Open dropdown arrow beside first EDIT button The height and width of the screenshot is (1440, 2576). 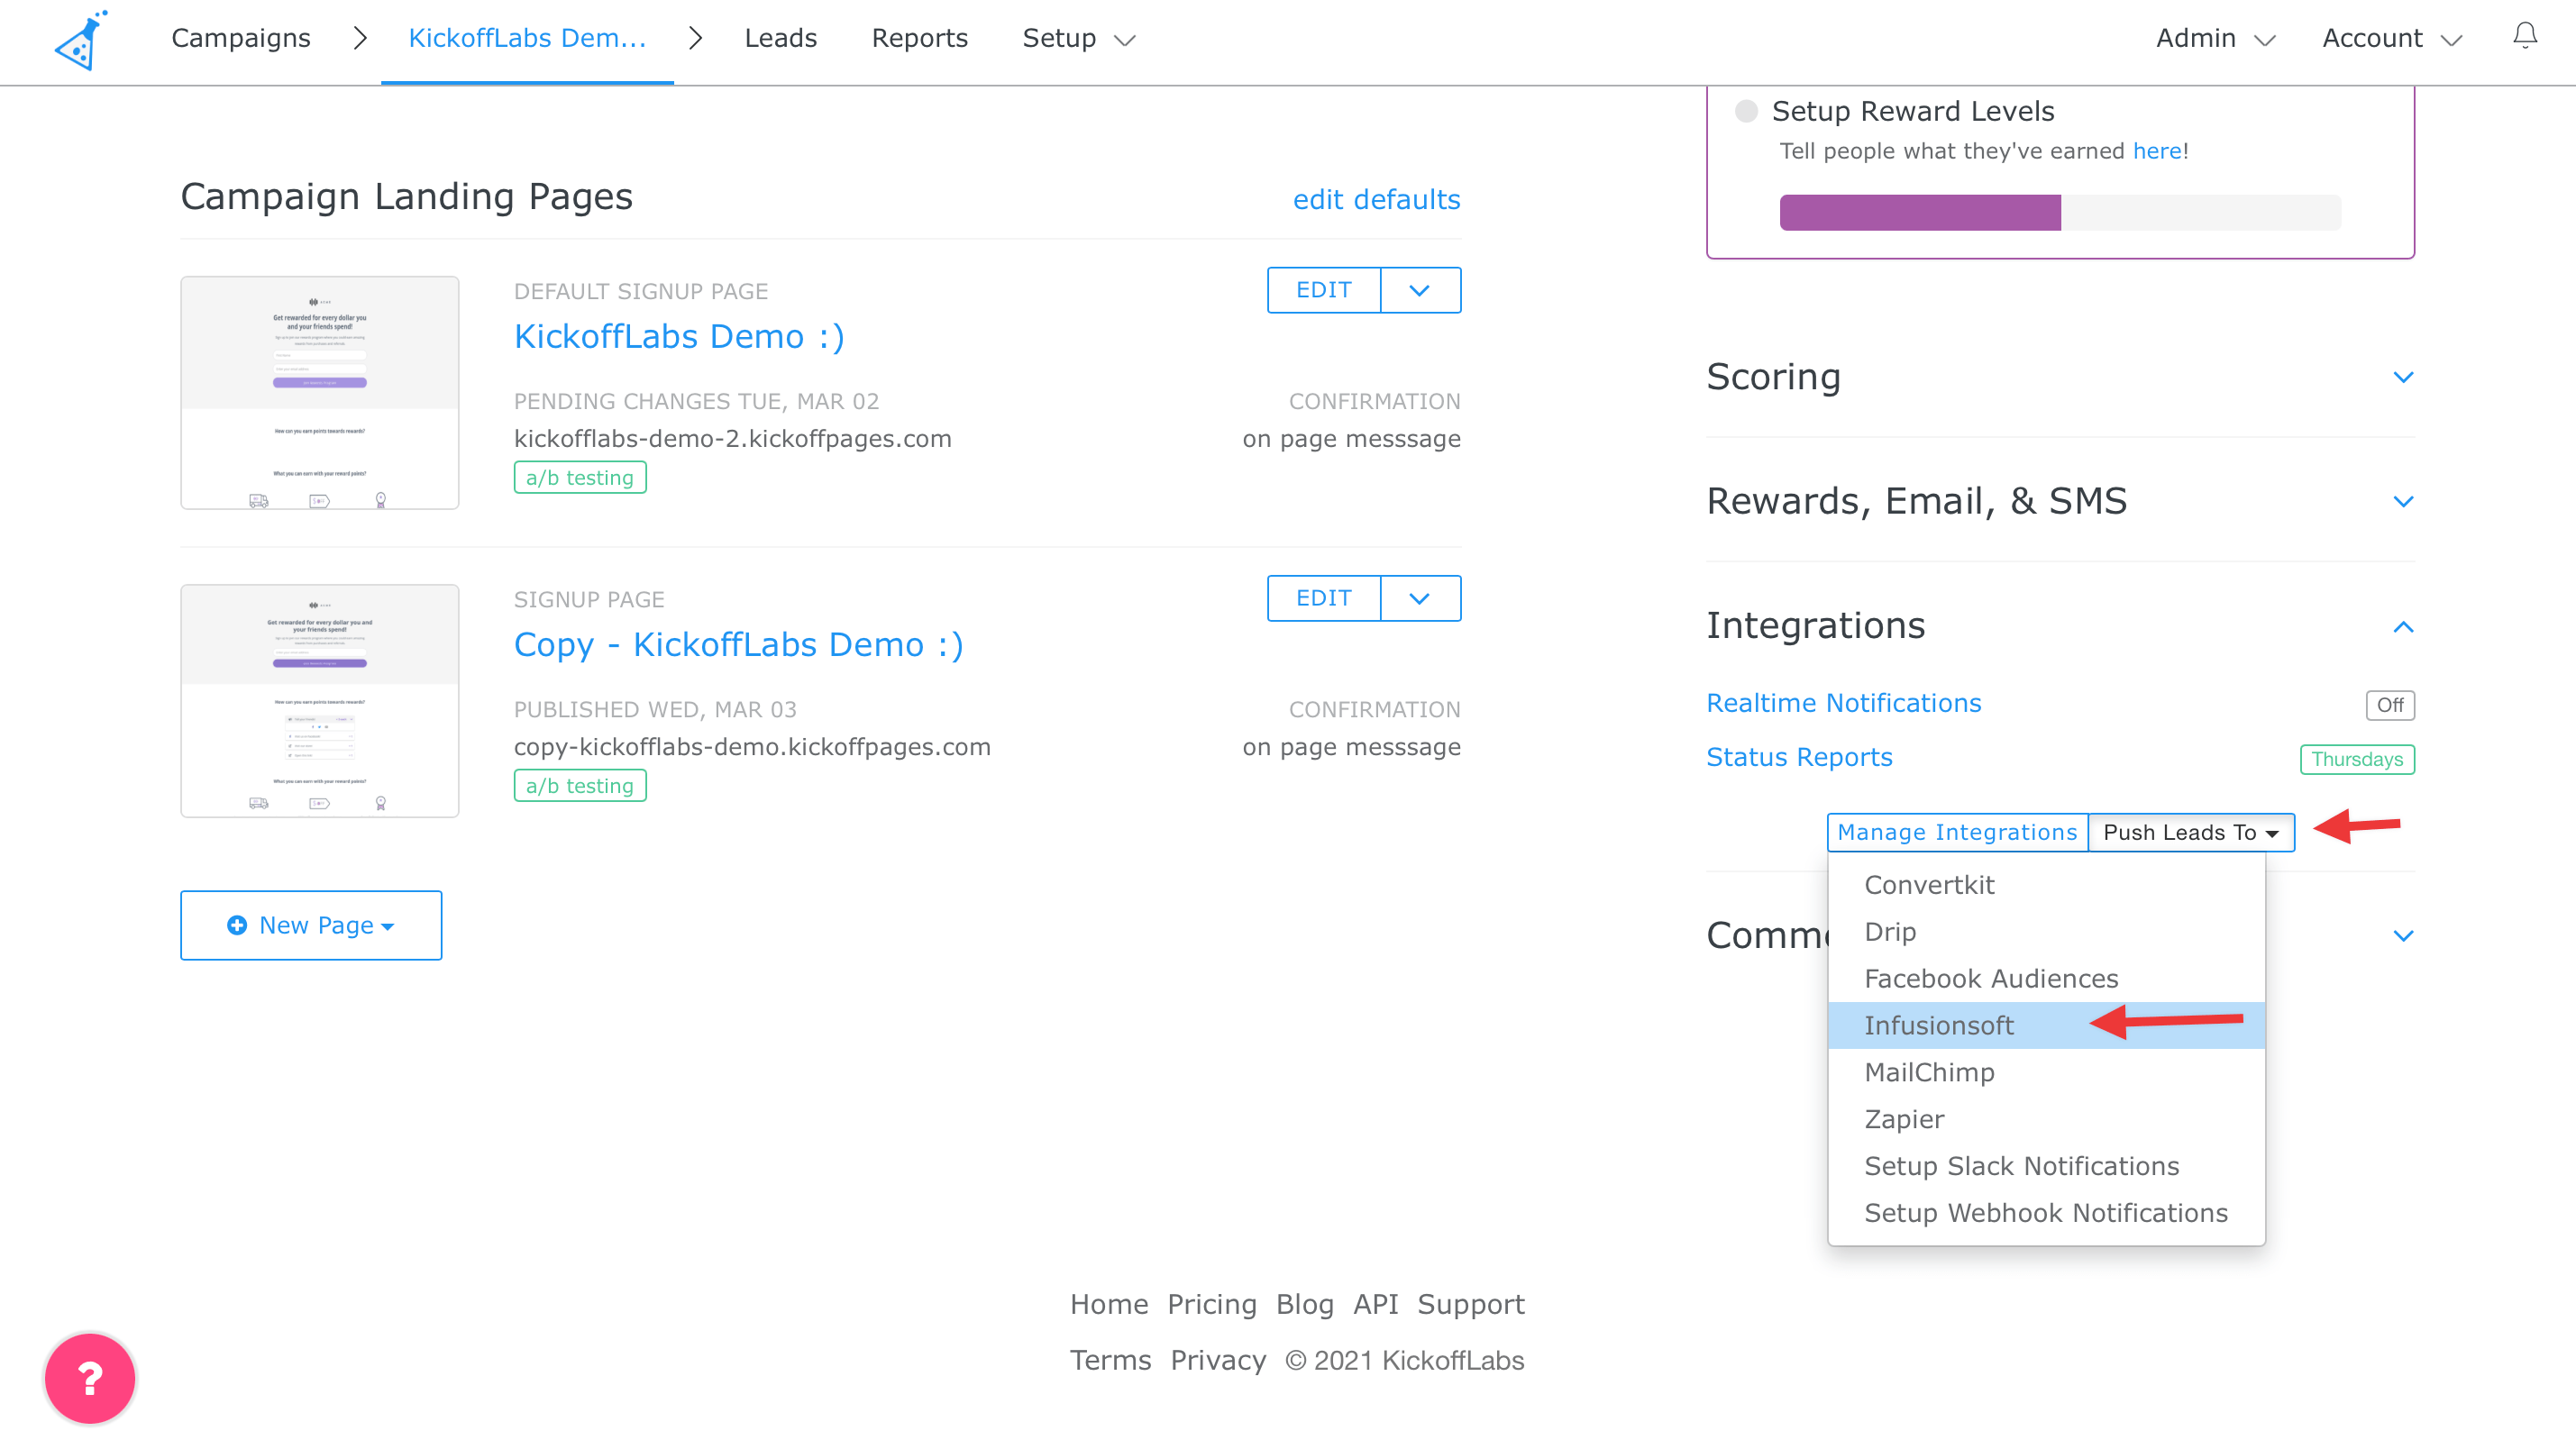(x=1419, y=290)
